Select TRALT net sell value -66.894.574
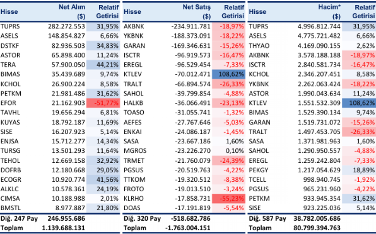This screenshot has height=234, width=376. (193, 84)
